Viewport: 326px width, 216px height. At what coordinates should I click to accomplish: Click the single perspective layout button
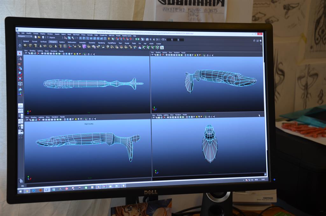[x=20, y=105]
